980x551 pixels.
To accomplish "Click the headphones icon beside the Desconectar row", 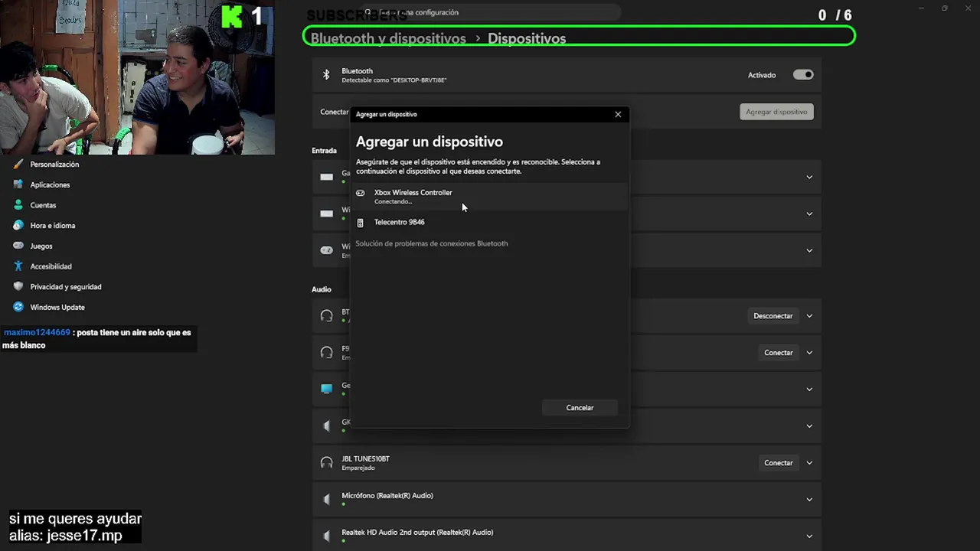I will [x=327, y=316].
